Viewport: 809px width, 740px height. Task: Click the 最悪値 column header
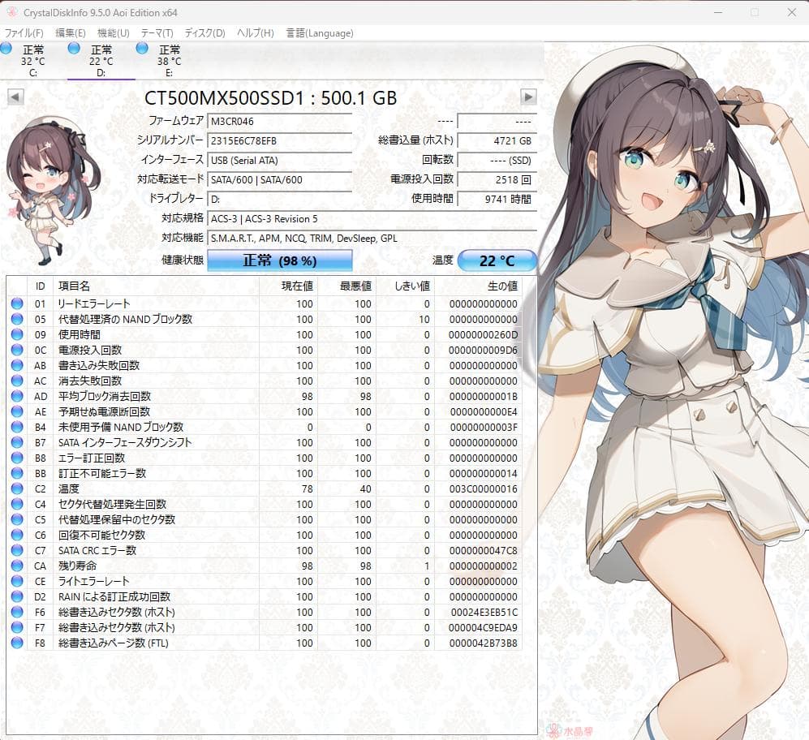346,286
